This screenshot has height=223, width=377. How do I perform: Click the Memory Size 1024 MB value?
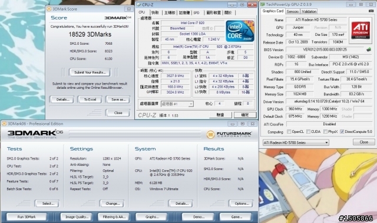click(300, 94)
